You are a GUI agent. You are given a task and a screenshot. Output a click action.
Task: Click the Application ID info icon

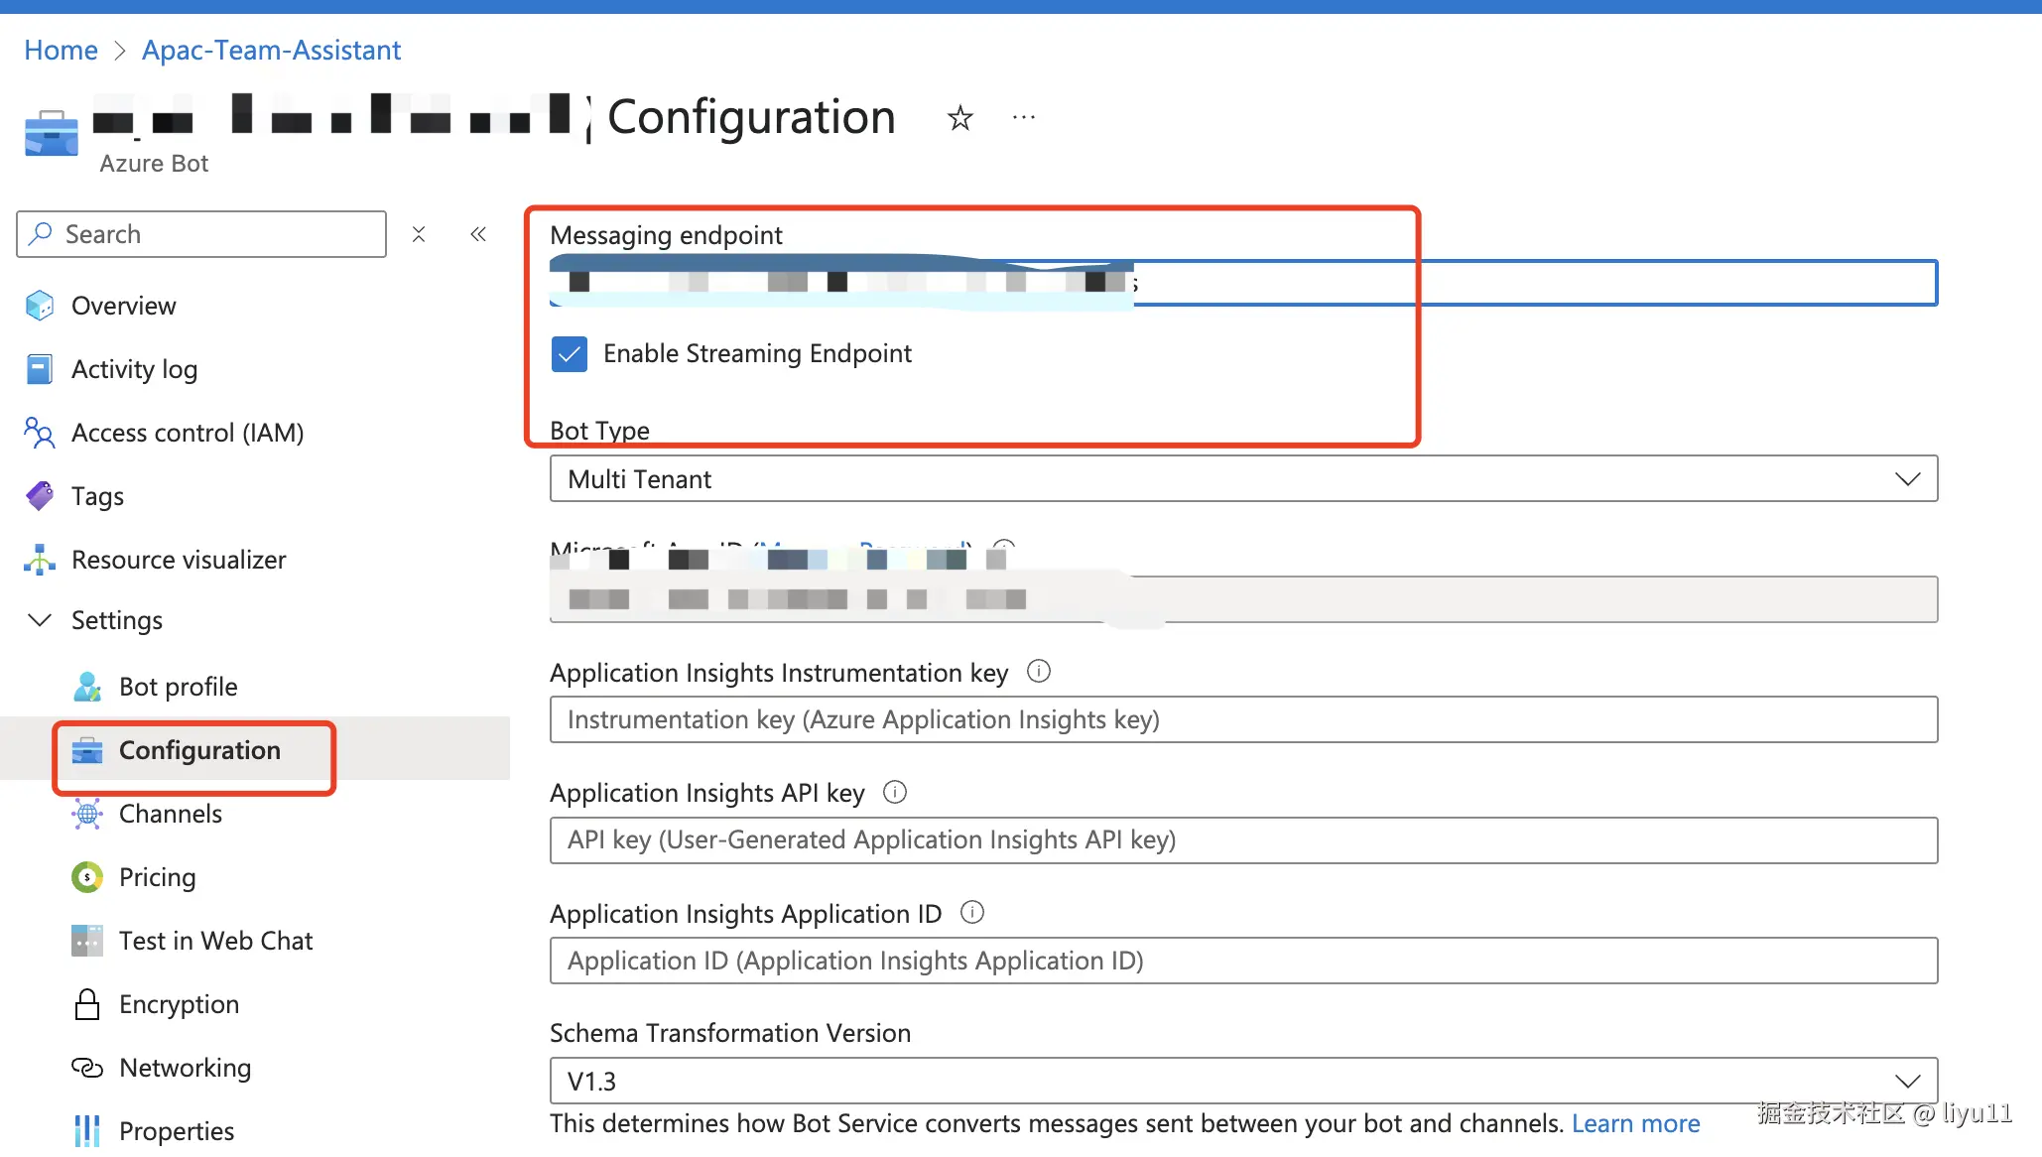(972, 912)
